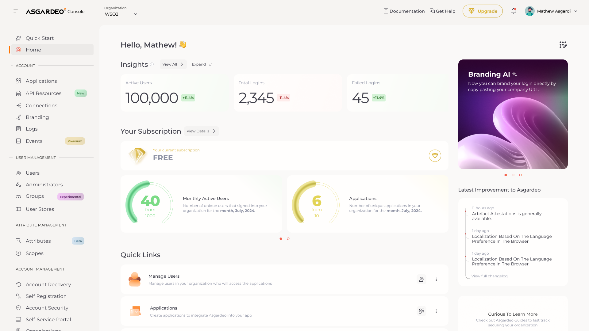Screen dimensions: 589x331
Task: Click the Experimental badge next to Groups
Action: pos(71,197)
